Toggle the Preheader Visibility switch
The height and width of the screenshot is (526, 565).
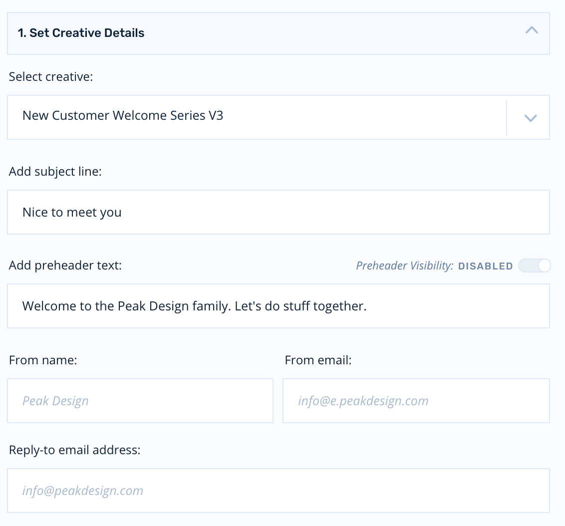click(535, 266)
